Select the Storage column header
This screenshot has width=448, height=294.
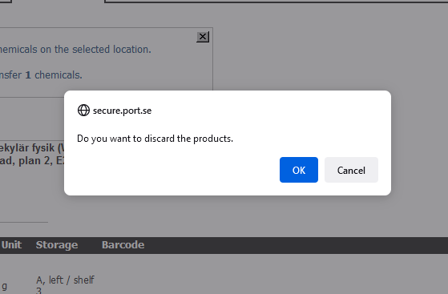tap(57, 245)
